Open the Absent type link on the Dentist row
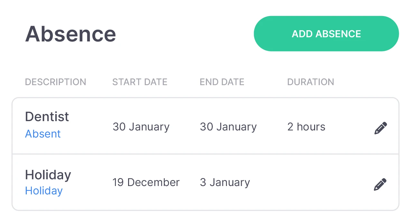 tap(43, 134)
